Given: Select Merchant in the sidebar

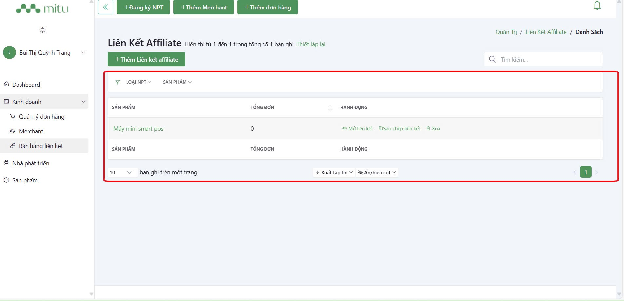Looking at the screenshot, I should [31, 131].
